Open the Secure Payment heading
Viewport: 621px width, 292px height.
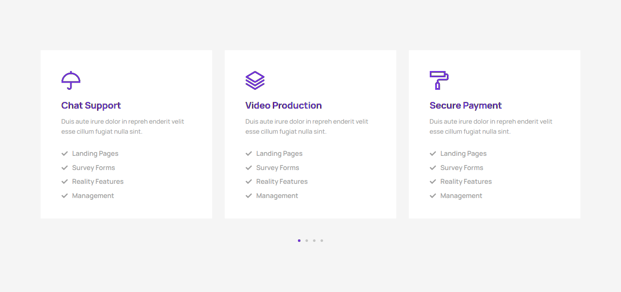click(465, 106)
